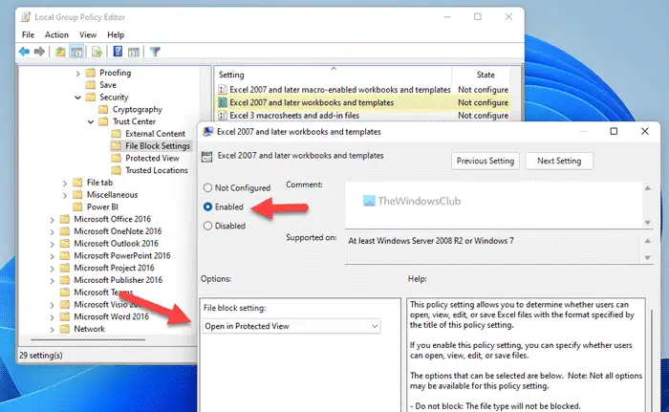Image resolution: width=669 pixels, height=412 pixels.
Task: Expand the Microsoft Project 2016 node arrow
Action: [x=52, y=269]
